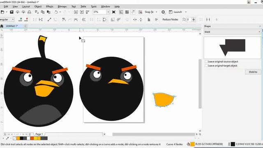263x148 pixels.
Task: Toggle Show guidelines icon
Action: [133, 12]
